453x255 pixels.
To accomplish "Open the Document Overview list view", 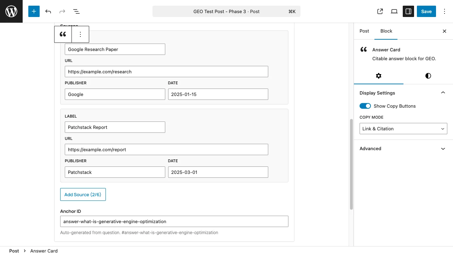I will coord(76,11).
